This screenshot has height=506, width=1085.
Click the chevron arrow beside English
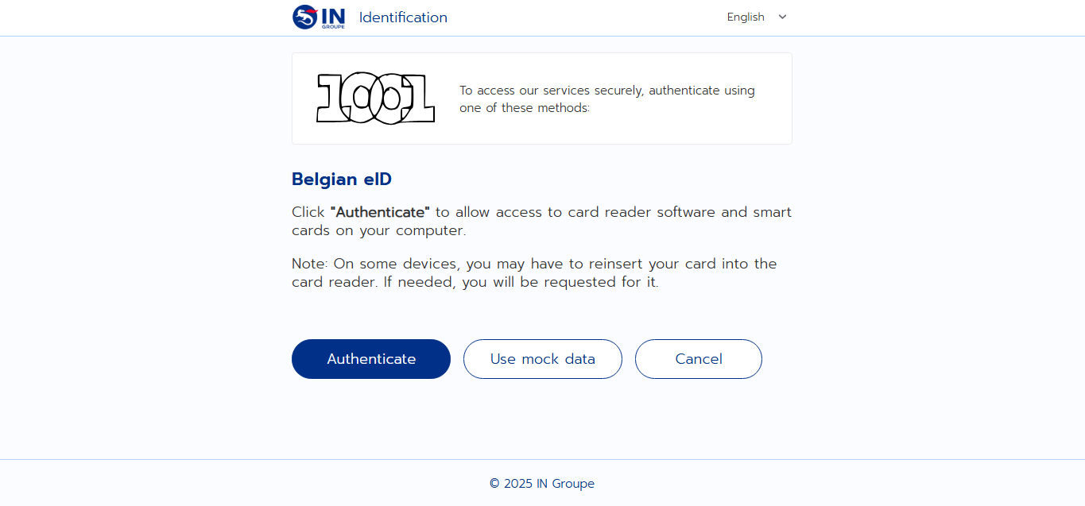point(782,17)
